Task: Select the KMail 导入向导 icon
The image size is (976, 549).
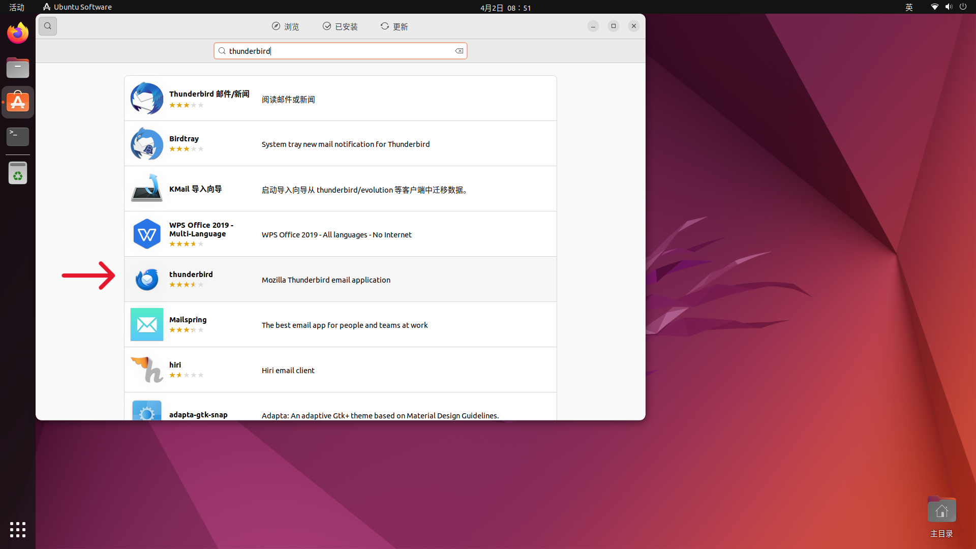Action: coord(146,189)
